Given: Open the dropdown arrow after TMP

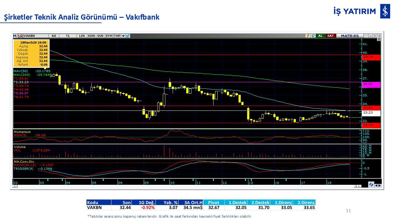Looking at the screenshot, I should coord(123,36).
